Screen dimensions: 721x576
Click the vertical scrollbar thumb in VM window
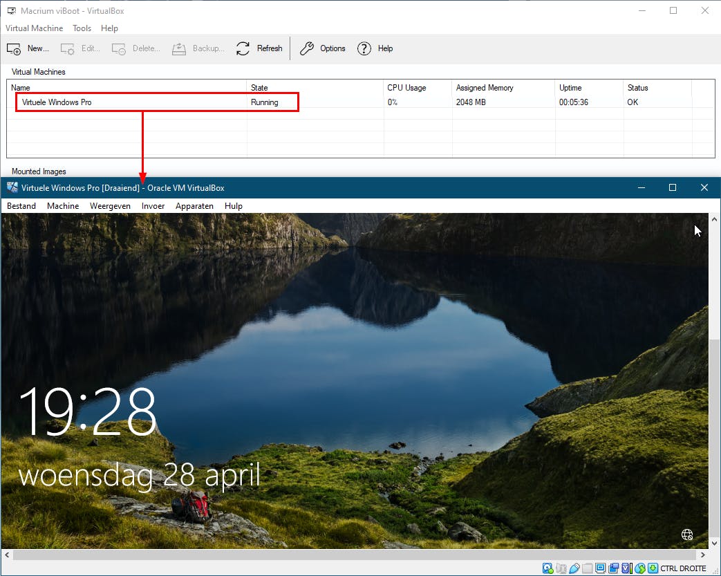click(x=715, y=437)
